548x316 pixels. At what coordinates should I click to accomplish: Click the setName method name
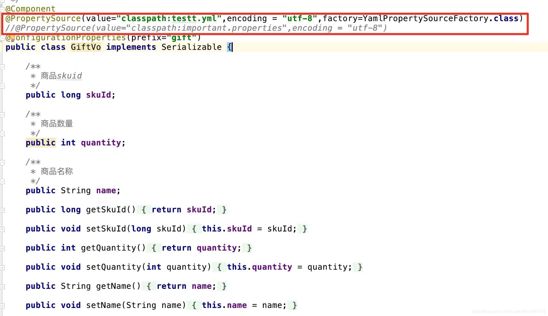[x=103, y=305]
